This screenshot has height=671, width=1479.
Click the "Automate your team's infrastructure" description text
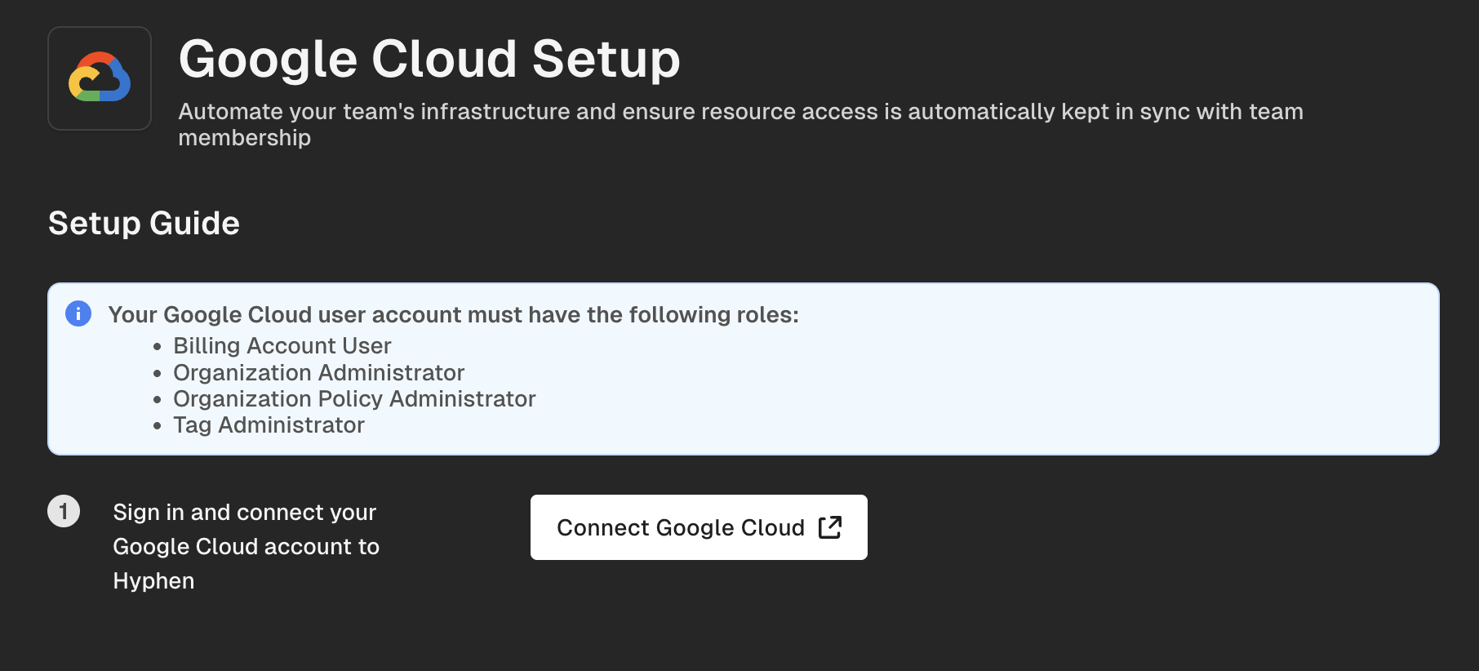[740, 124]
